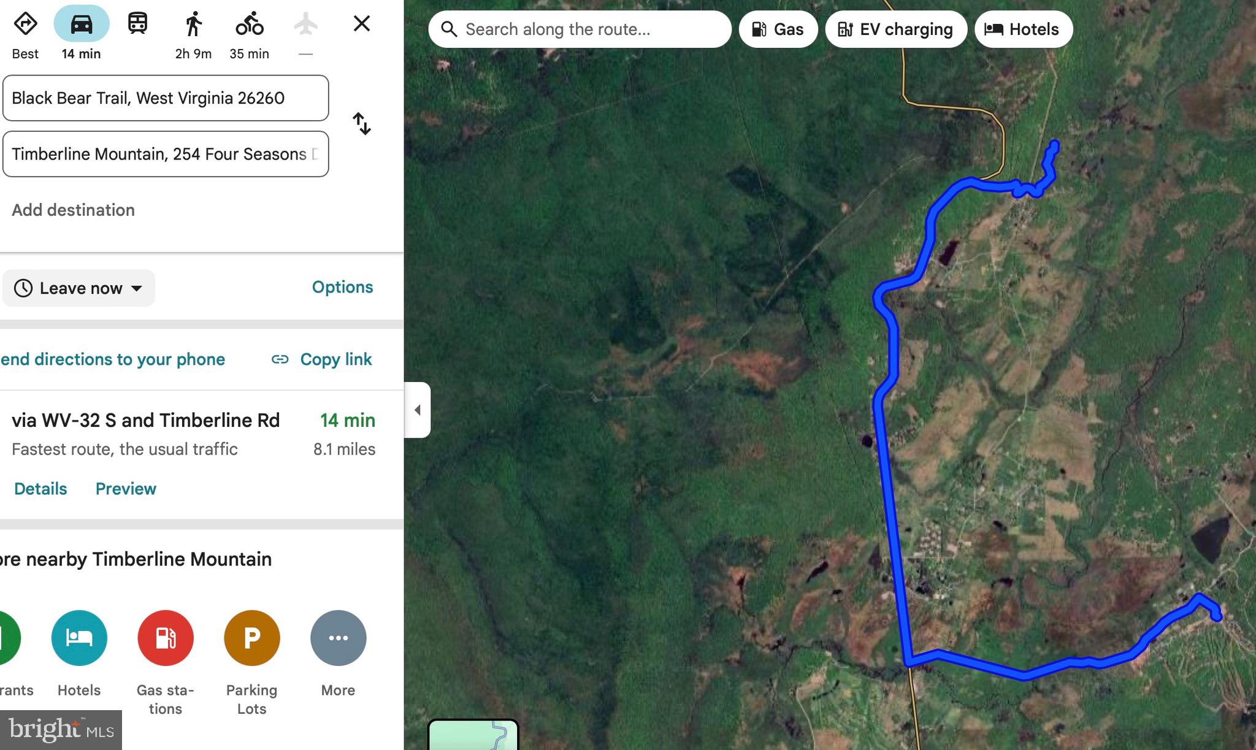
Task: Toggle Hotels filter chip on map
Action: (x=1023, y=29)
